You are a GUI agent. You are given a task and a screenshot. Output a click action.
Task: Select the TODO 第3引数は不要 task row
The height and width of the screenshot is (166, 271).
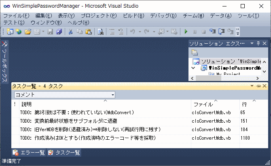tap(140, 113)
